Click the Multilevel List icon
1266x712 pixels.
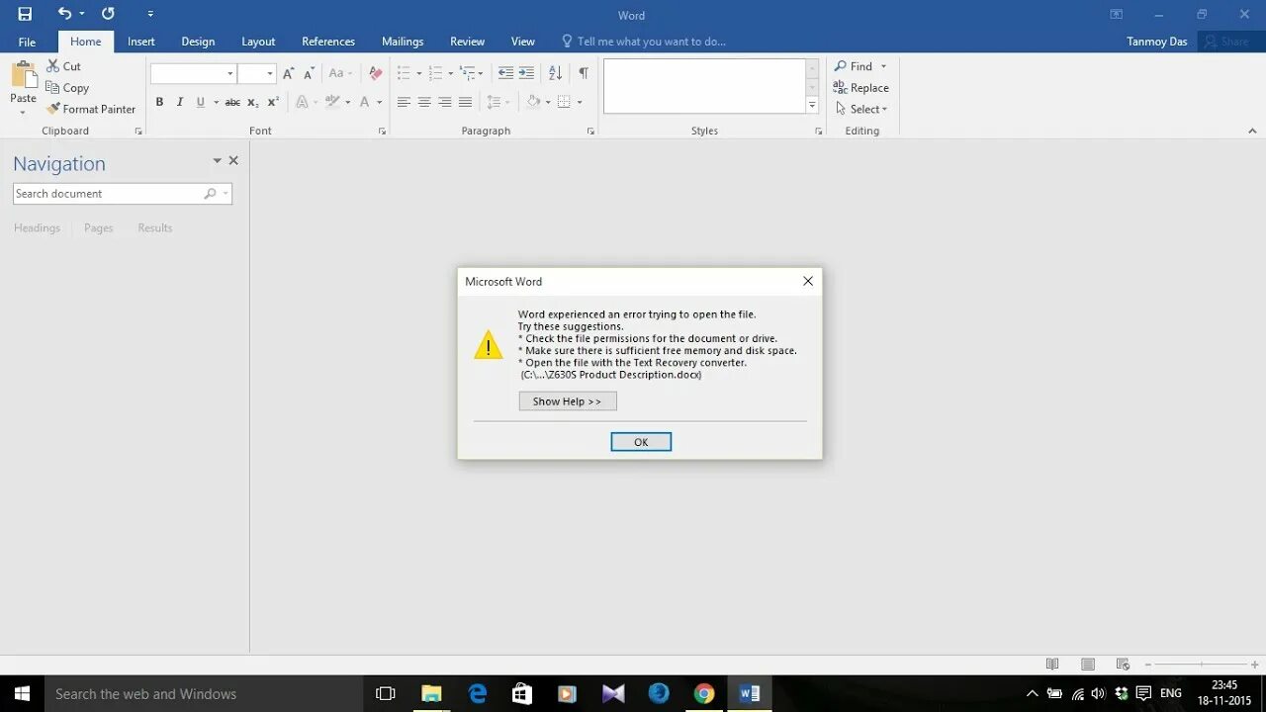(467, 73)
